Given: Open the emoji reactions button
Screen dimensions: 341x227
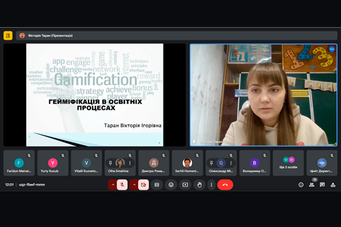Looking at the screenshot, I should click(171, 185).
